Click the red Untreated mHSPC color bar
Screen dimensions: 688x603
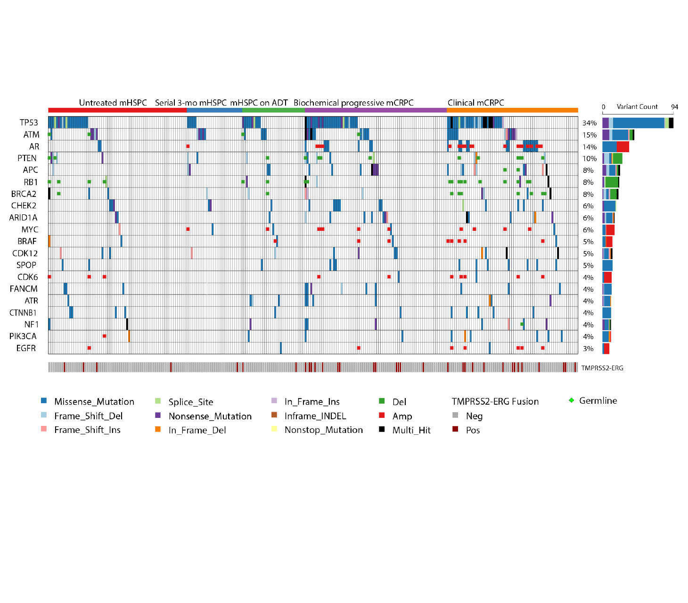pos(117,110)
